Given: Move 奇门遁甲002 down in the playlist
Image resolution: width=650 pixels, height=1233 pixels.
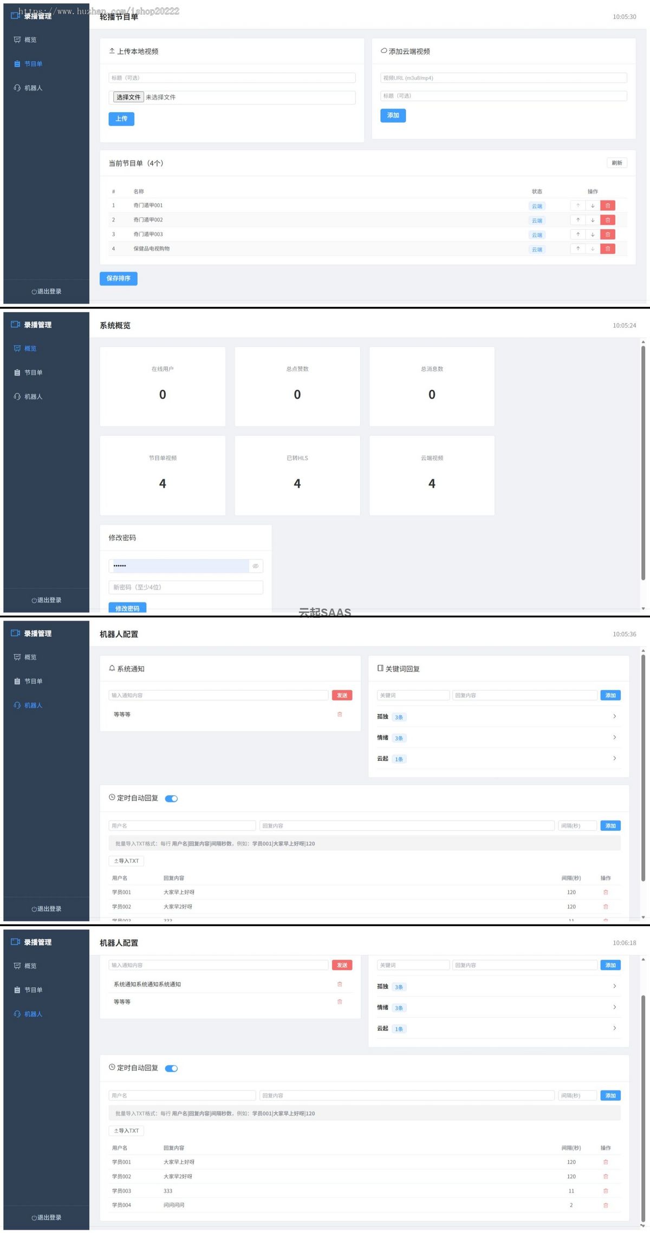Looking at the screenshot, I should point(593,220).
